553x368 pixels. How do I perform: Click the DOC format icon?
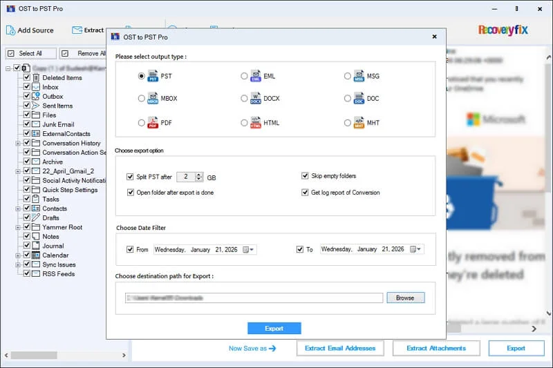[x=359, y=98]
